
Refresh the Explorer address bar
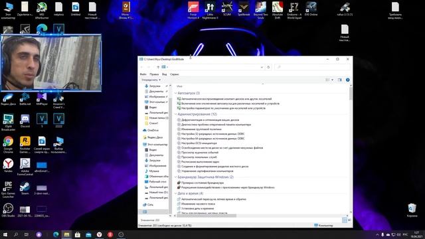[268, 67]
